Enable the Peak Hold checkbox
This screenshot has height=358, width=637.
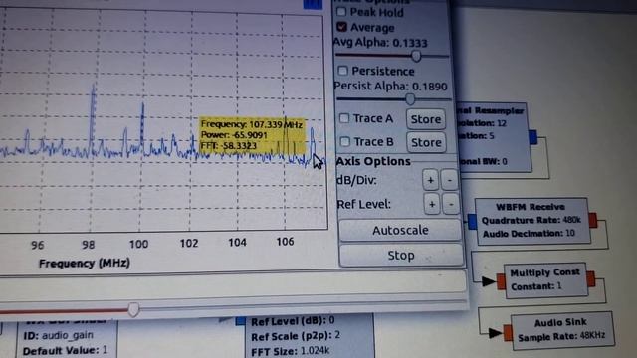click(x=341, y=11)
